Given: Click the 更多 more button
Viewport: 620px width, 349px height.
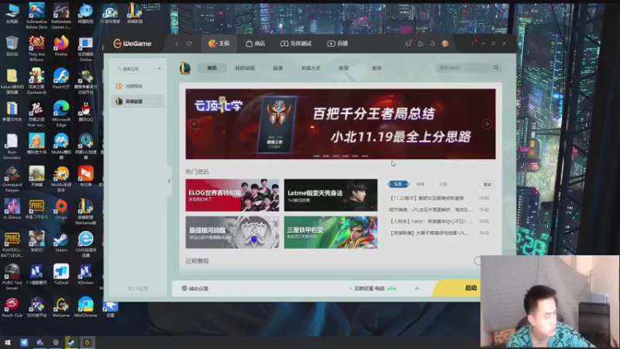Looking at the screenshot, I should 487,185.
